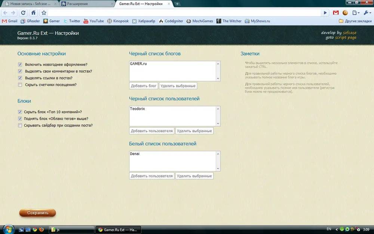Click the browser reload button

(x=23, y=13)
